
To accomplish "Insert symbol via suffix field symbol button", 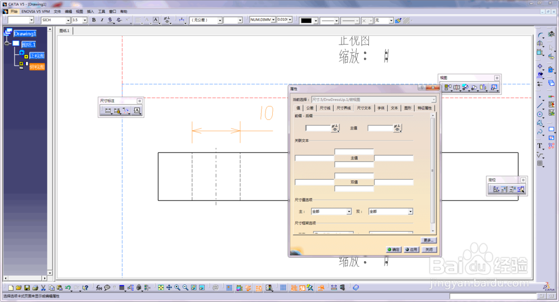I will (x=397, y=128).
